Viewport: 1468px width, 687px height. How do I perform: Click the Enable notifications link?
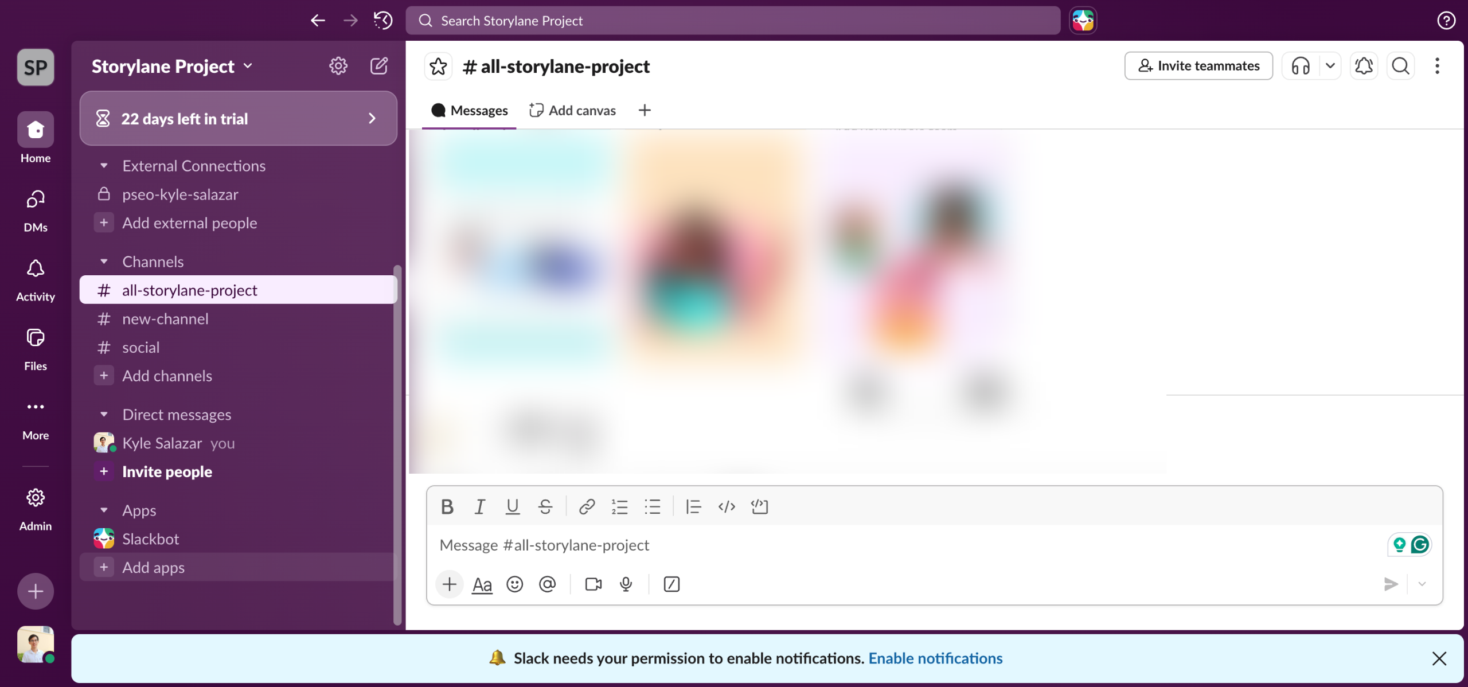[x=935, y=658]
